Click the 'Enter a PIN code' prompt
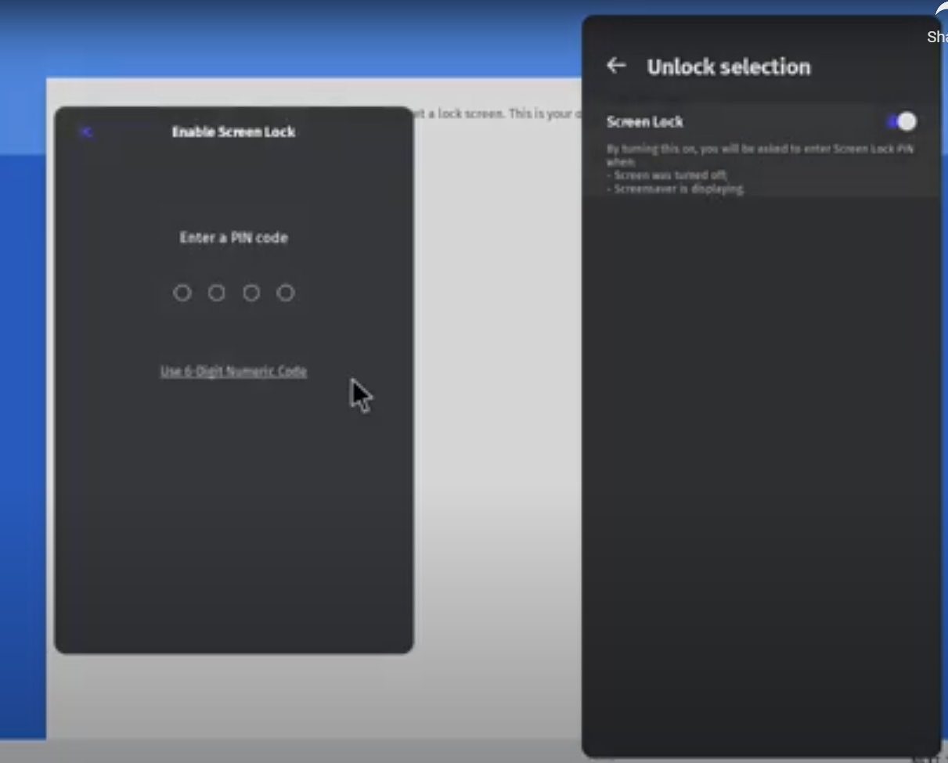 click(233, 238)
